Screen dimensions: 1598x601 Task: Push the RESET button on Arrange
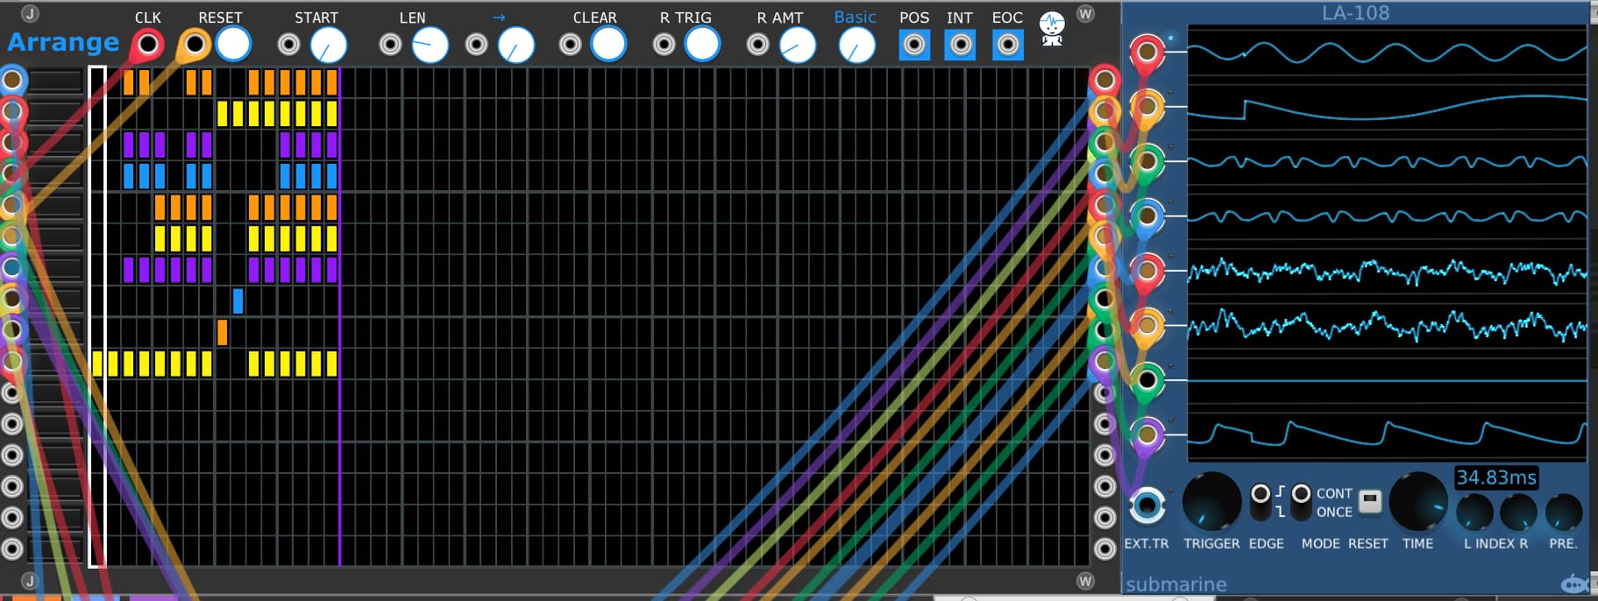pos(233,44)
